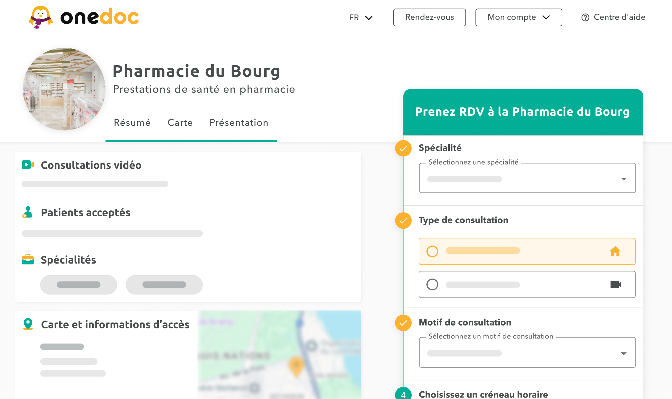
Task: Click the orange house icon
Action: point(615,251)
